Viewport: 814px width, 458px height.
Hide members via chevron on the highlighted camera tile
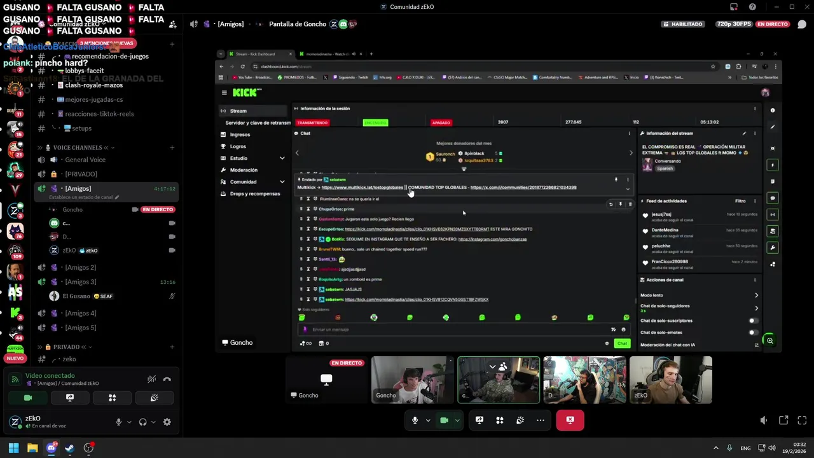point(492,366)
